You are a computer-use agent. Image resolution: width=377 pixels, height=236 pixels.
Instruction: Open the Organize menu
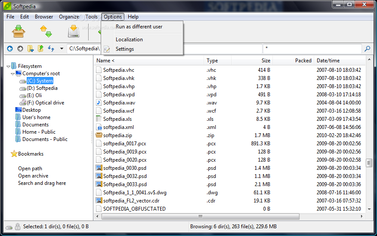point(69,17)
